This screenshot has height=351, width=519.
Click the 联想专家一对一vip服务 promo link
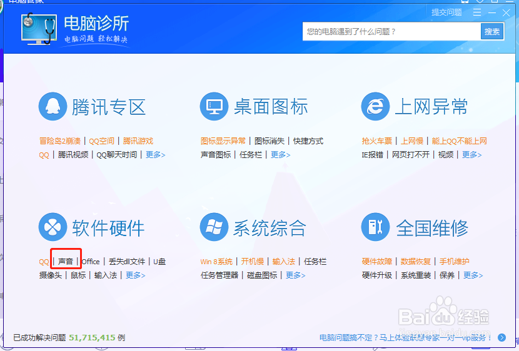click(x=406, y=337)
